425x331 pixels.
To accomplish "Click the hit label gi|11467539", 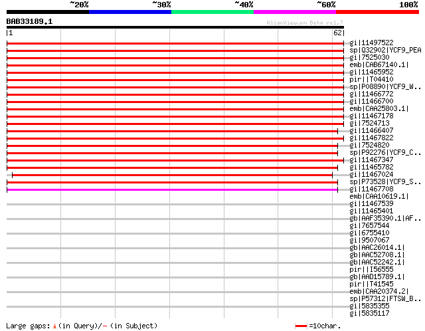I will point(371,204).
